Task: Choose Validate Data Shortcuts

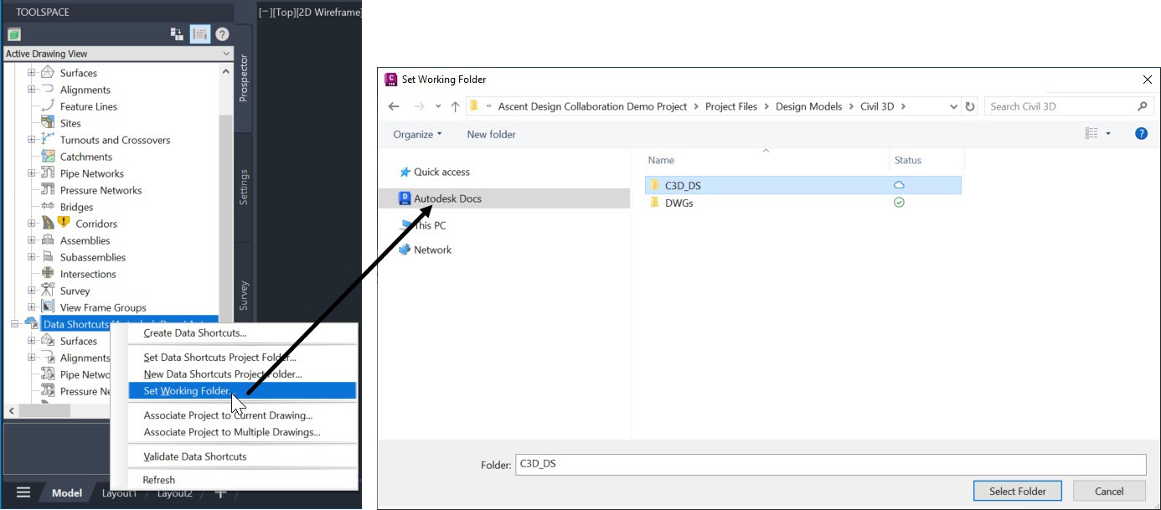Action: point(242,456)
